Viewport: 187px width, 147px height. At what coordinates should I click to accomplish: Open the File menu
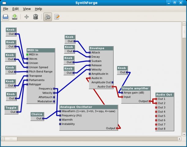(x=6, y=9)
